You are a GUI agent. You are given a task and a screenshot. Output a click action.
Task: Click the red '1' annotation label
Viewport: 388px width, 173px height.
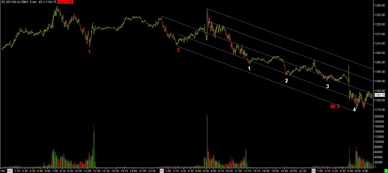(x=89, y=51)
